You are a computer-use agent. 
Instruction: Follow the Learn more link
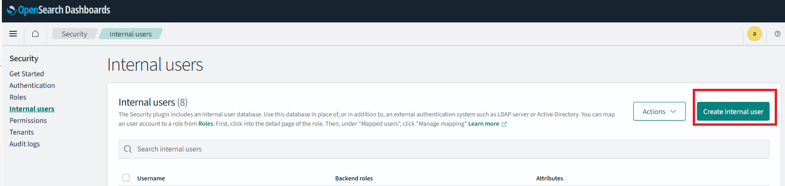[x=483, y=124]
